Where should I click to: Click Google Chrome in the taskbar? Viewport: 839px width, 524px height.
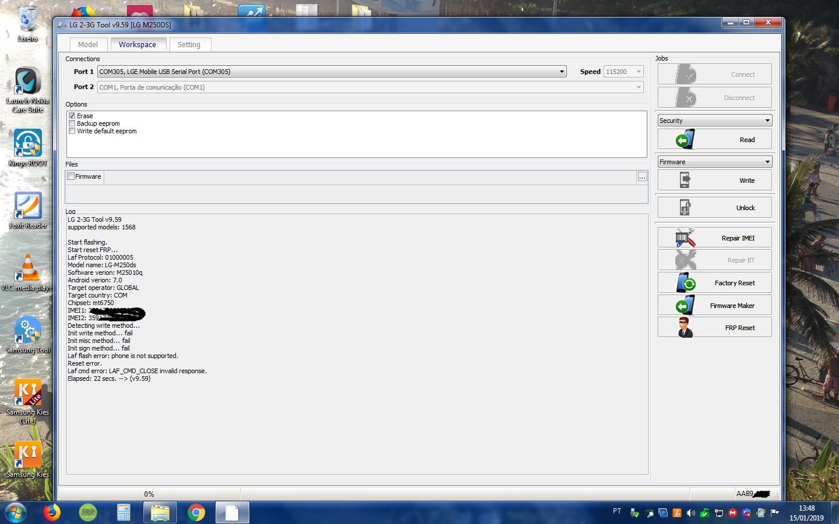pyautogui.click(x=196, y=513)
